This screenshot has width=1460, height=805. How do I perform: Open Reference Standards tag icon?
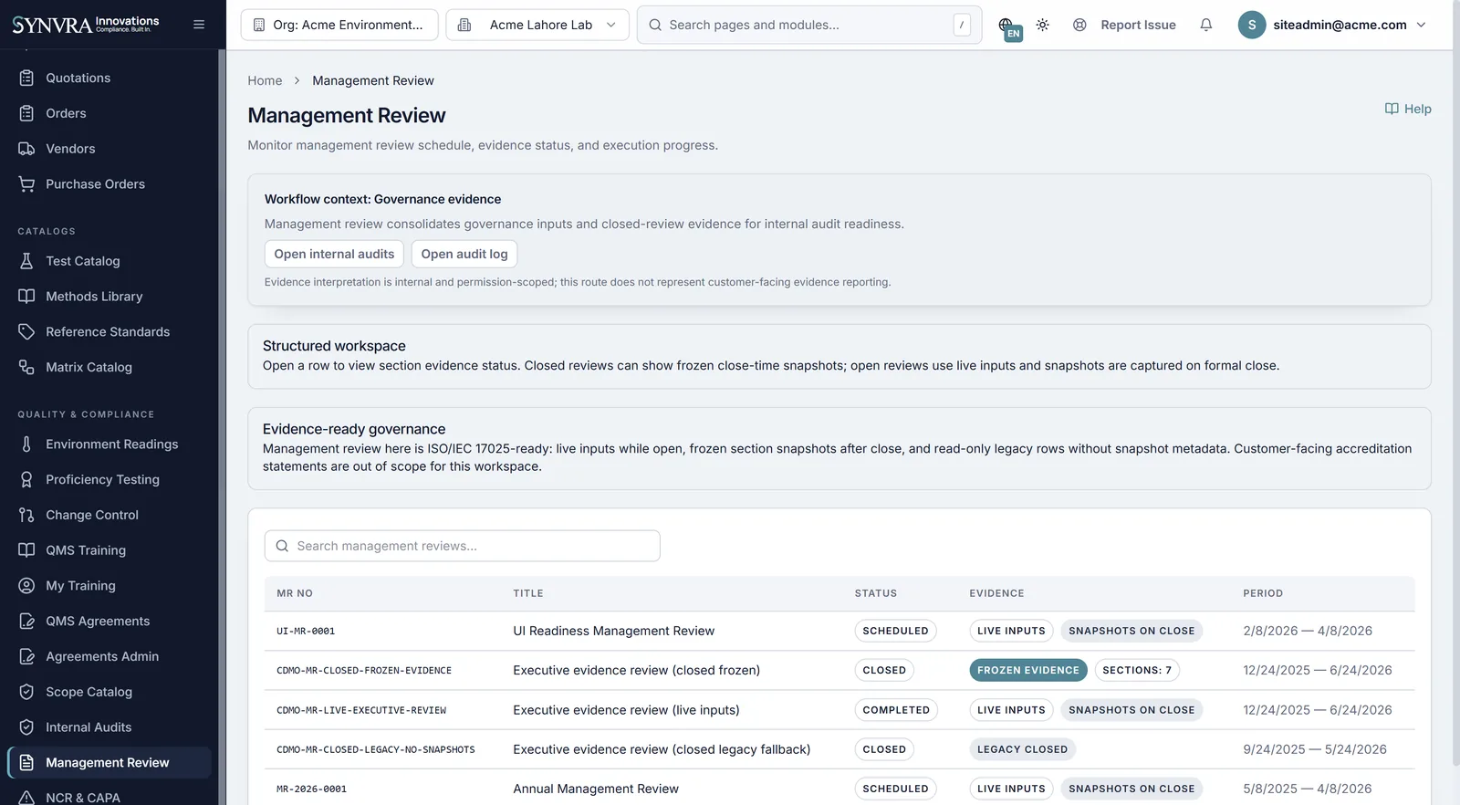(x=26, y=331)
